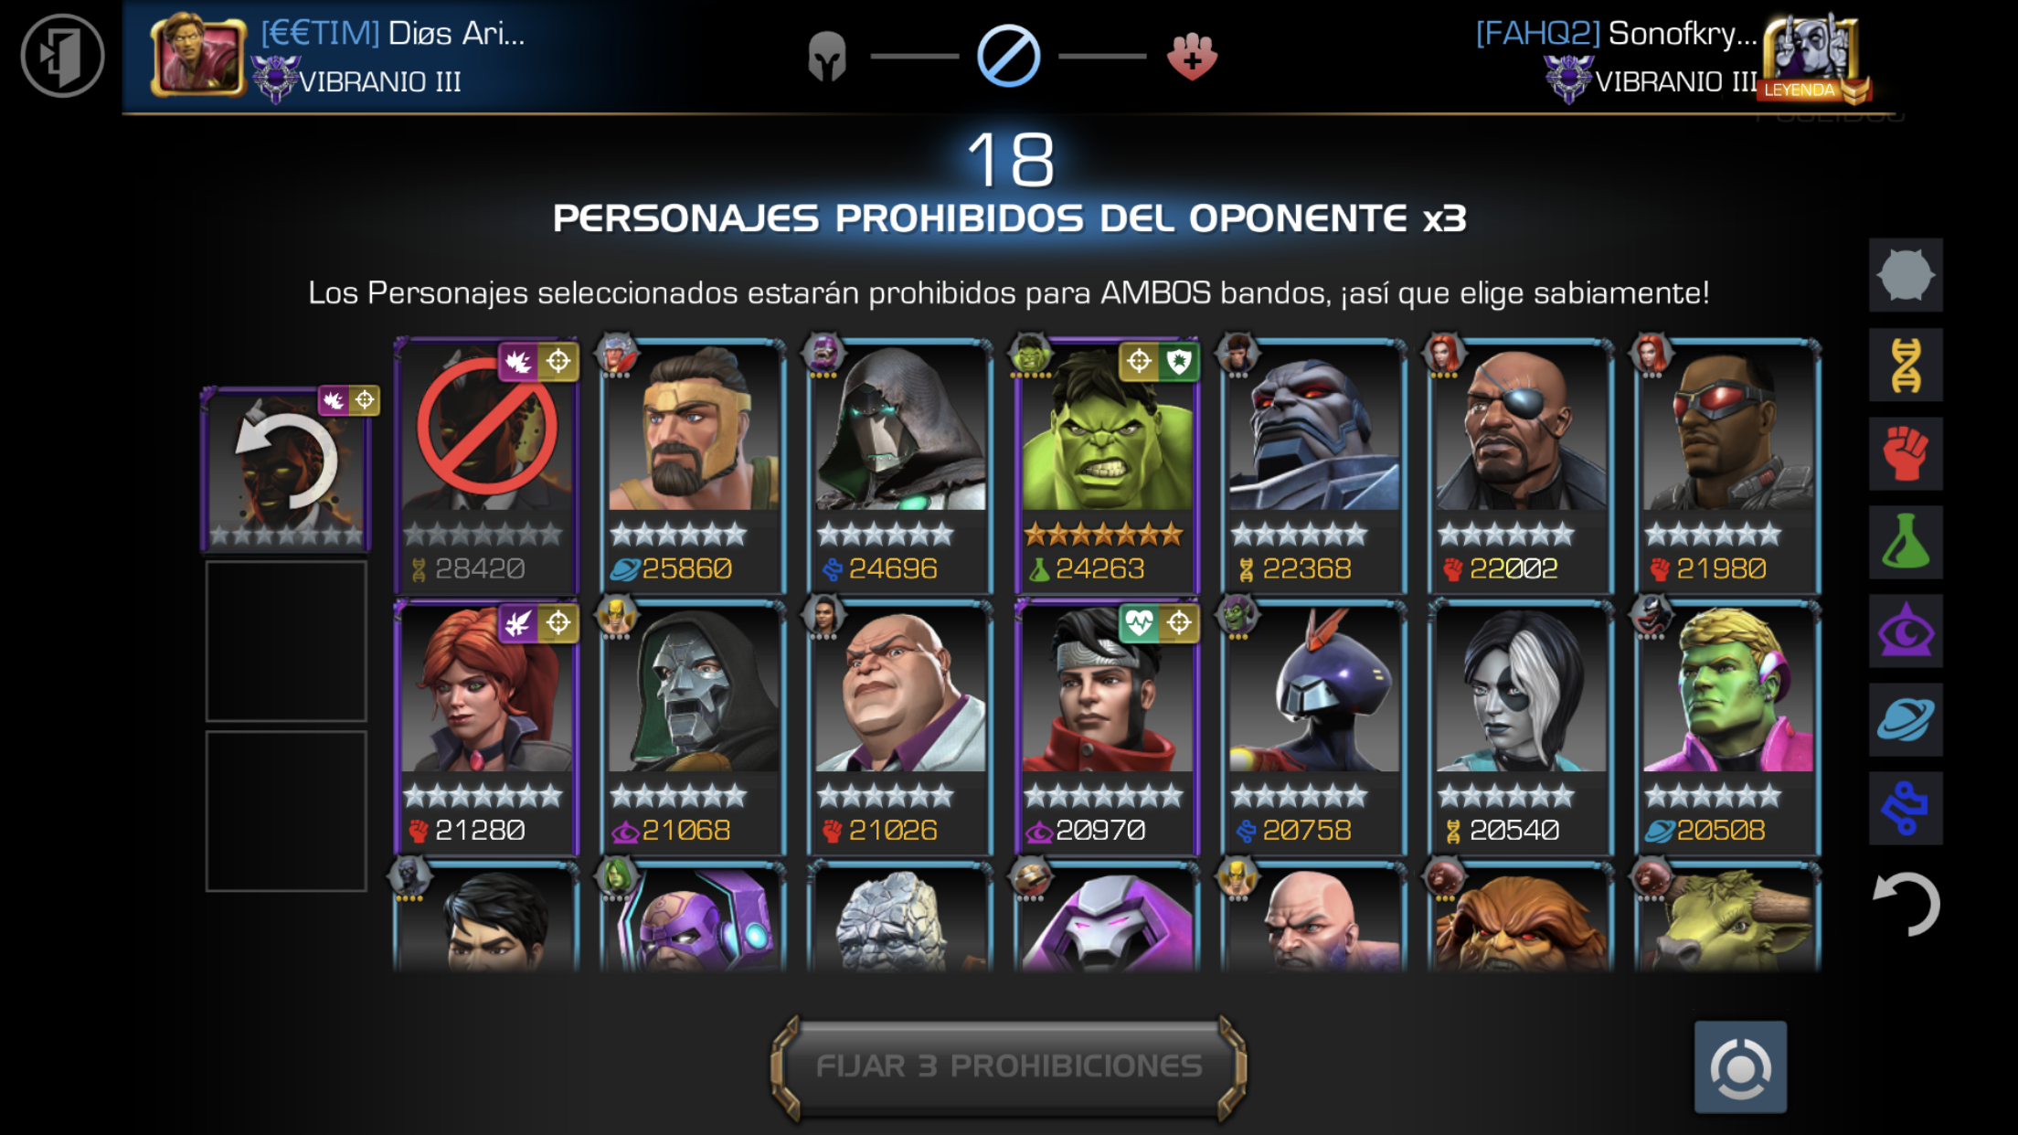Choose Nick Fury rated 22002
Image resolution: width=2018 pixels, height=1135 pixels.
click(1520, 466)
